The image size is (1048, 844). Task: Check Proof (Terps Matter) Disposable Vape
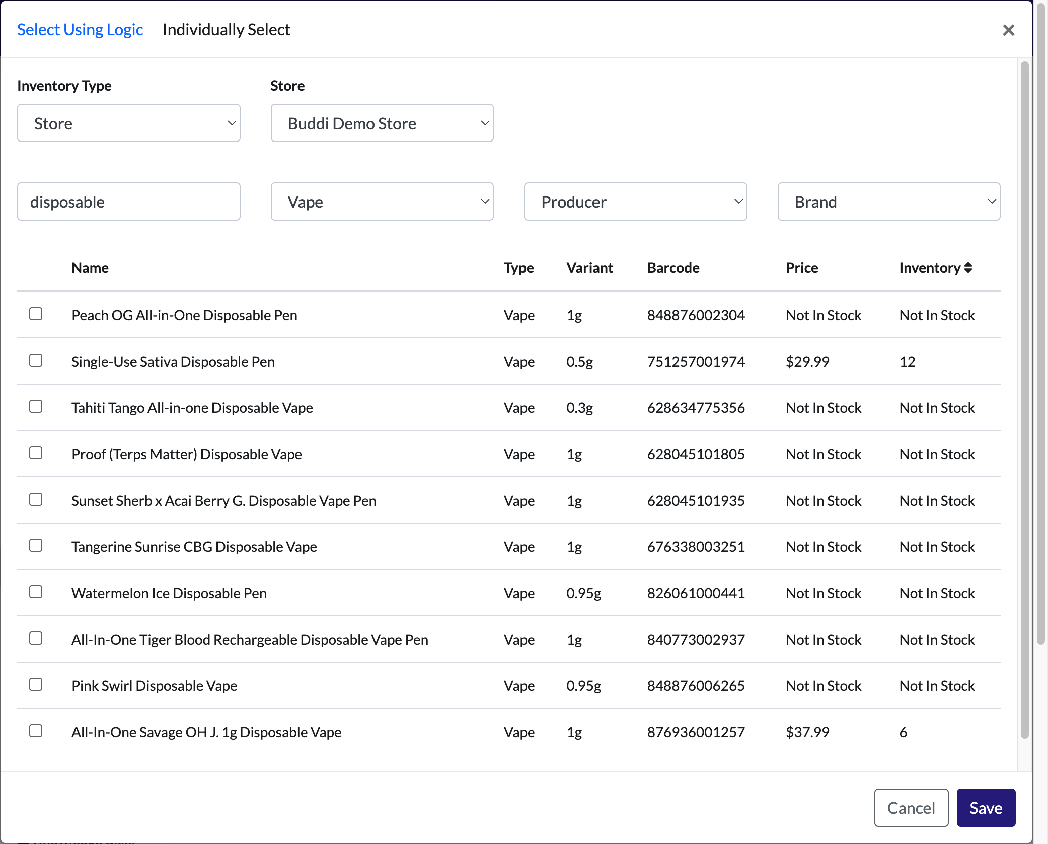point(36,453)
